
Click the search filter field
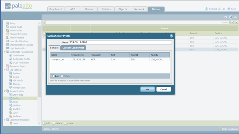tap(137, 22)
